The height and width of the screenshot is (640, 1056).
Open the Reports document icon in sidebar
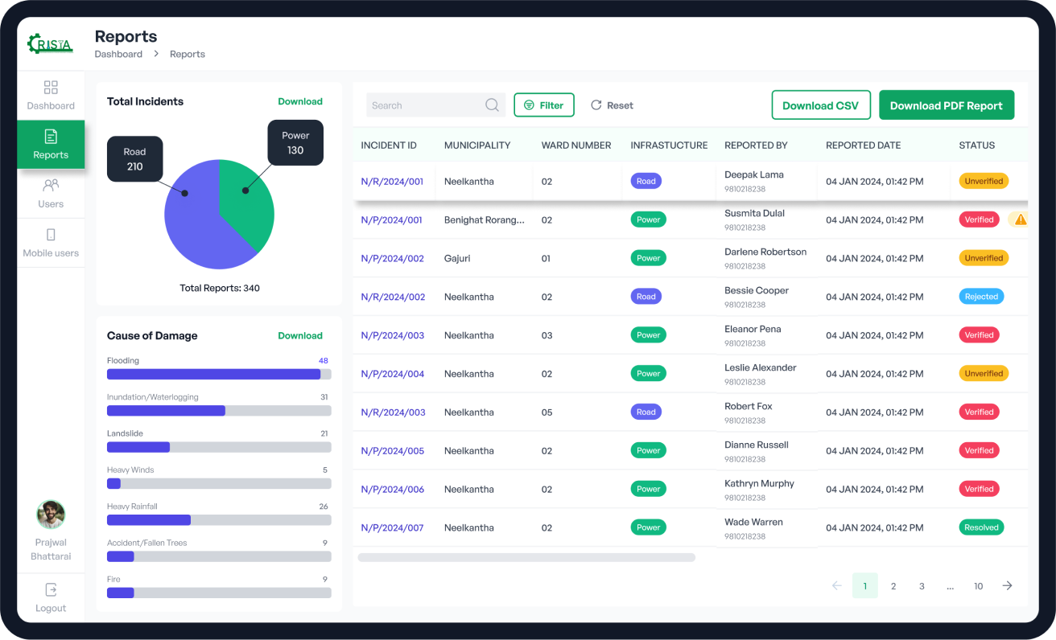(51, 137)
